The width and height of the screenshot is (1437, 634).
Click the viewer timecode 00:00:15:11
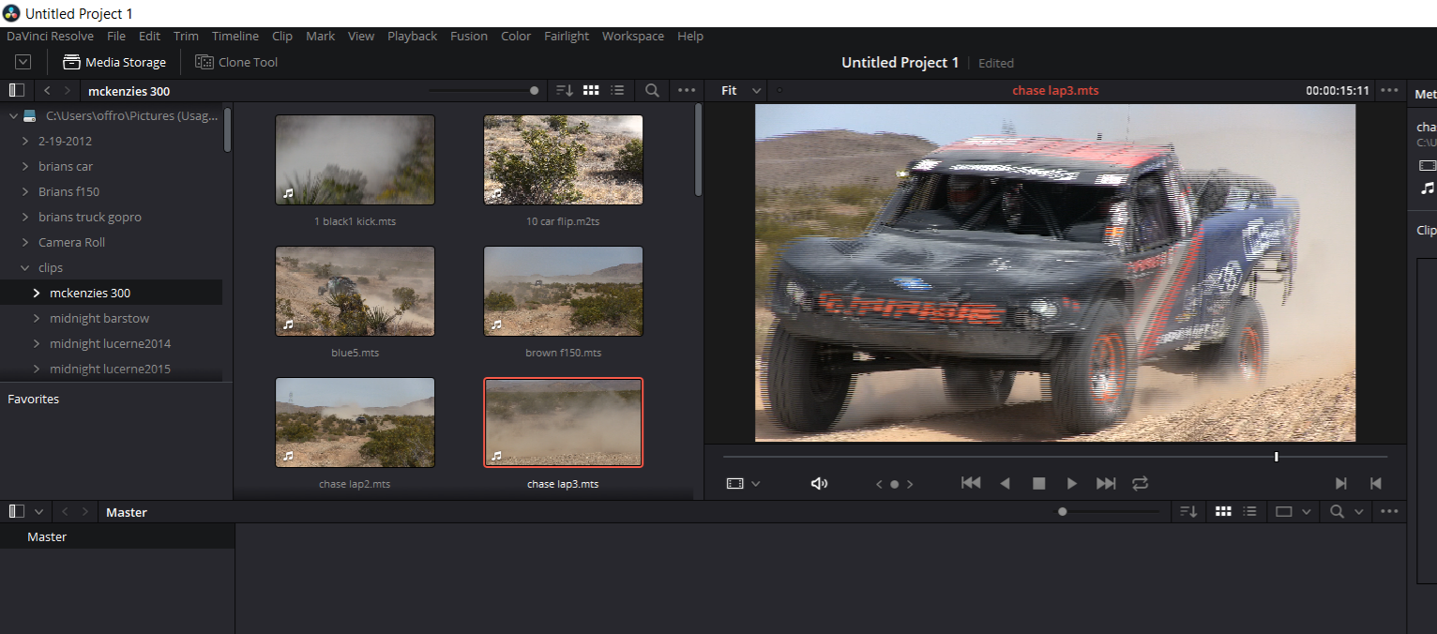point(1338,91)
